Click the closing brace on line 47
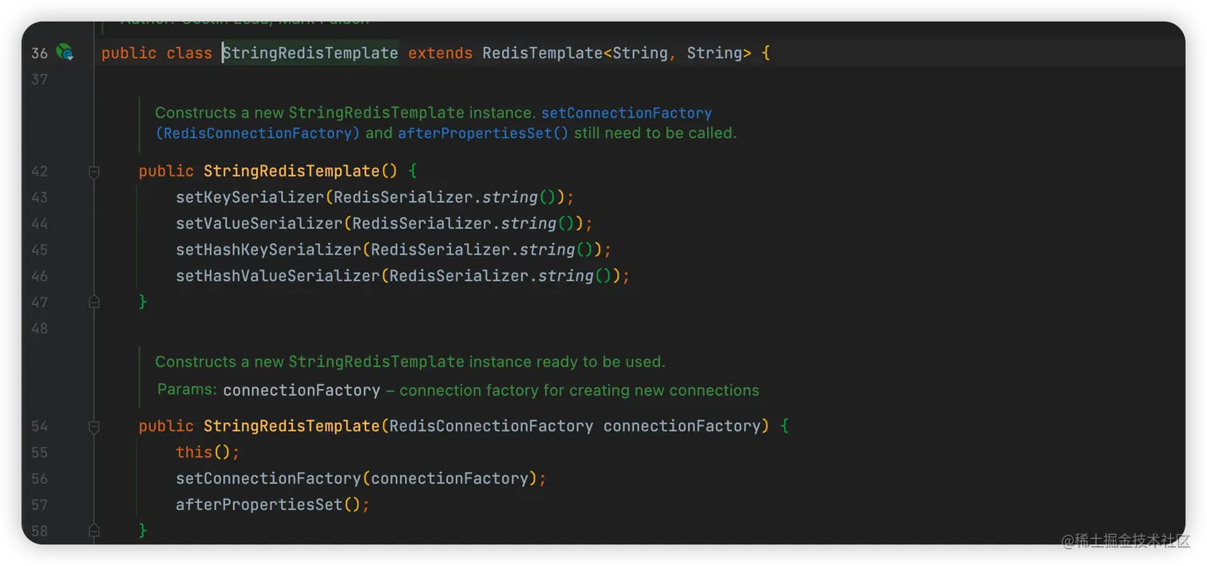The height and width of the screenshot is (566, 1207). point(143,302)
